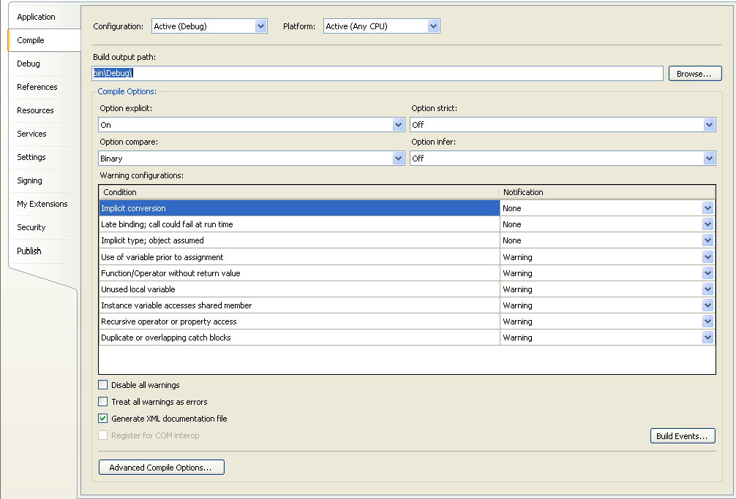Uncheck Generate XML documentation file

pyautogui.click(x=103, y=419)
